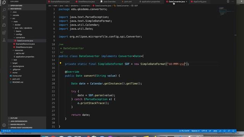Open pom.xml in the file tree

point(16,79)
